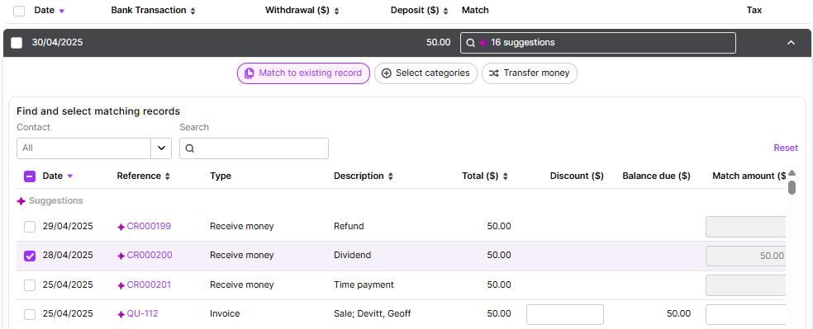Open reference QU-112 link
Viewport: 813px width, 329px height.
tap(143, 313)
